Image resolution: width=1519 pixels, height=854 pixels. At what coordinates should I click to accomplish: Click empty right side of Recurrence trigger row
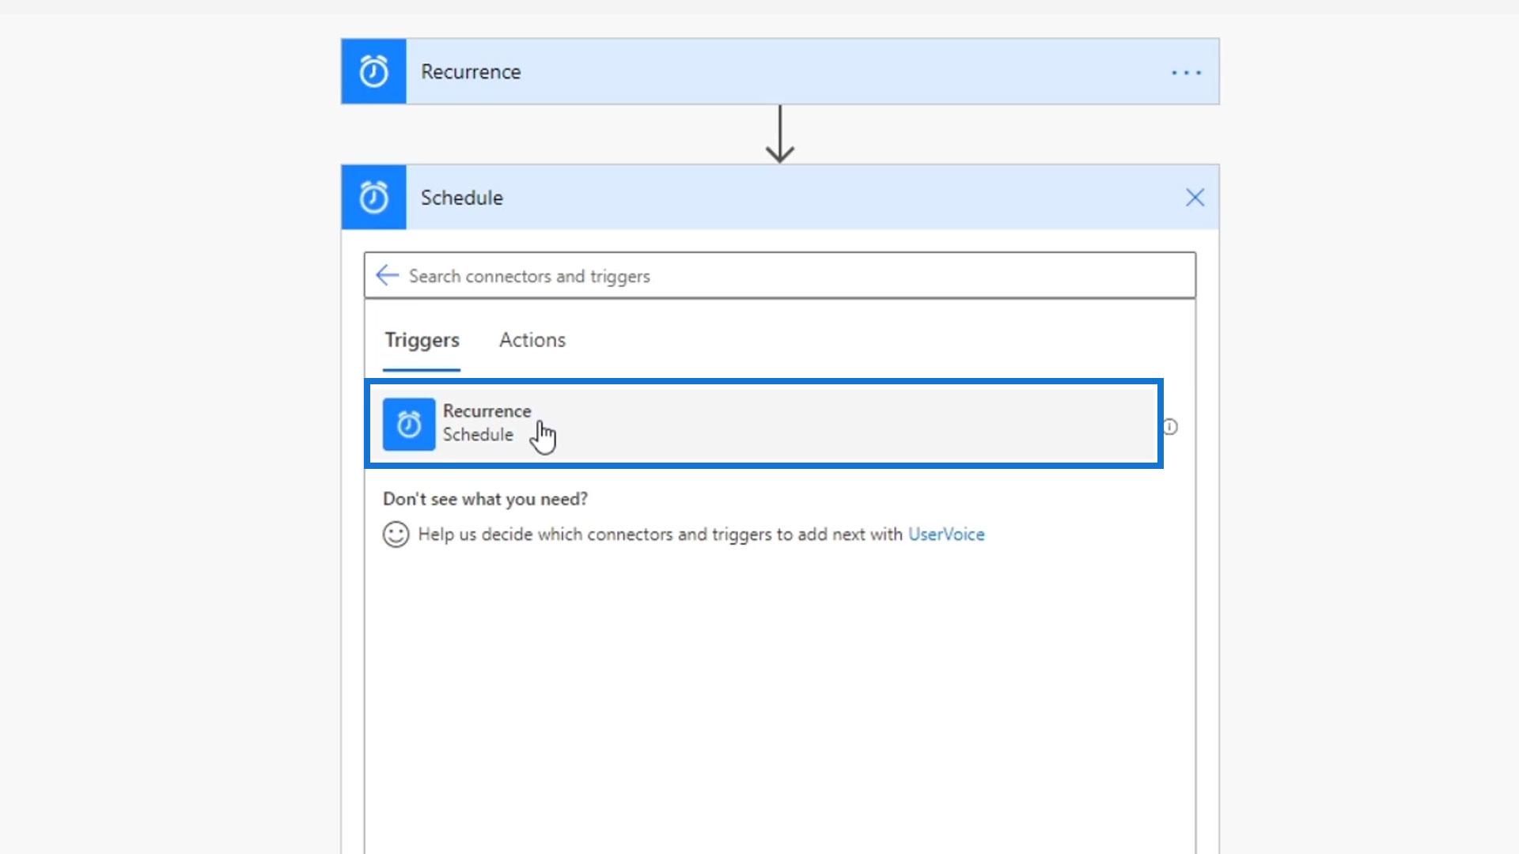click(870, 425)
